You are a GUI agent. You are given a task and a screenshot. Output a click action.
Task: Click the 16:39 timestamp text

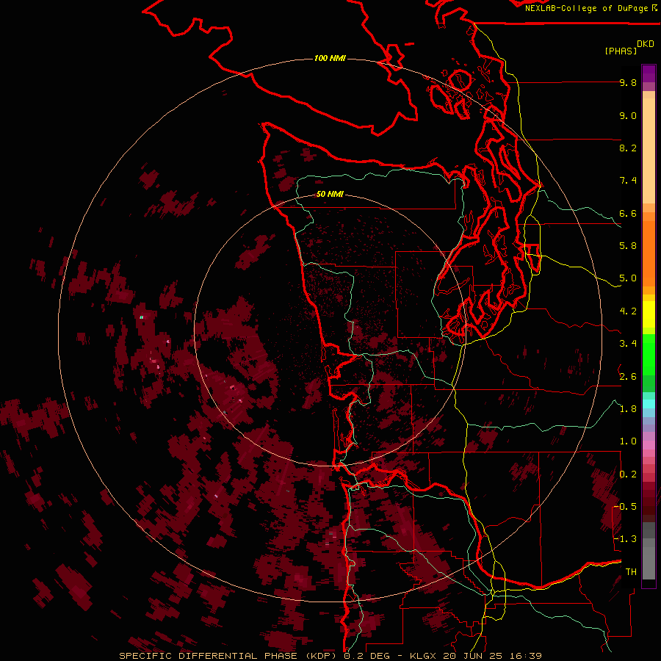click(x=524, y=656)
